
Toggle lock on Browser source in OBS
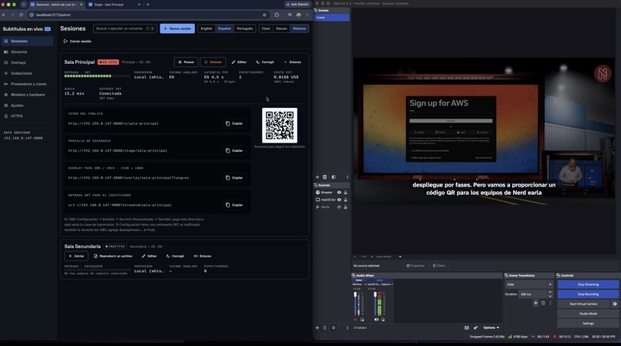[x=345, y=193]
